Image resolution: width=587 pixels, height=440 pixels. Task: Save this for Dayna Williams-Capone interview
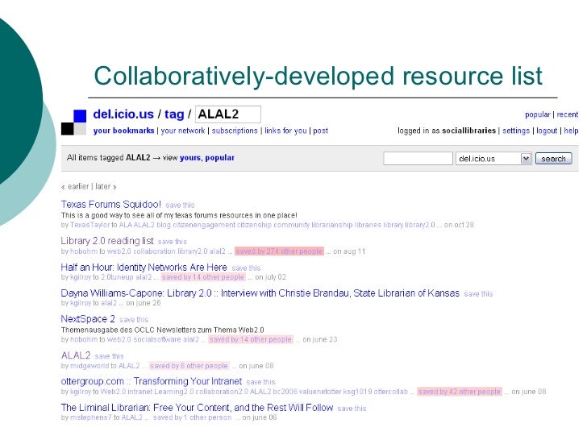click(478, 294)
